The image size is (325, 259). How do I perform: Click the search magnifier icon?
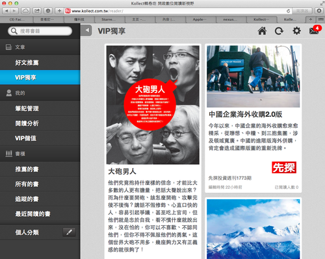14,31
